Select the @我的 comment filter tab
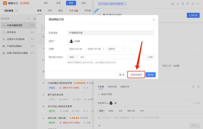This screenshot has height=129, width=203. [111, 111]
